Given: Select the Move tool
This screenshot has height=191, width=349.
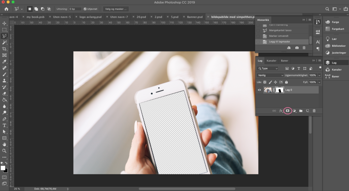Looking at the screenshot, I should pos(4,23).
